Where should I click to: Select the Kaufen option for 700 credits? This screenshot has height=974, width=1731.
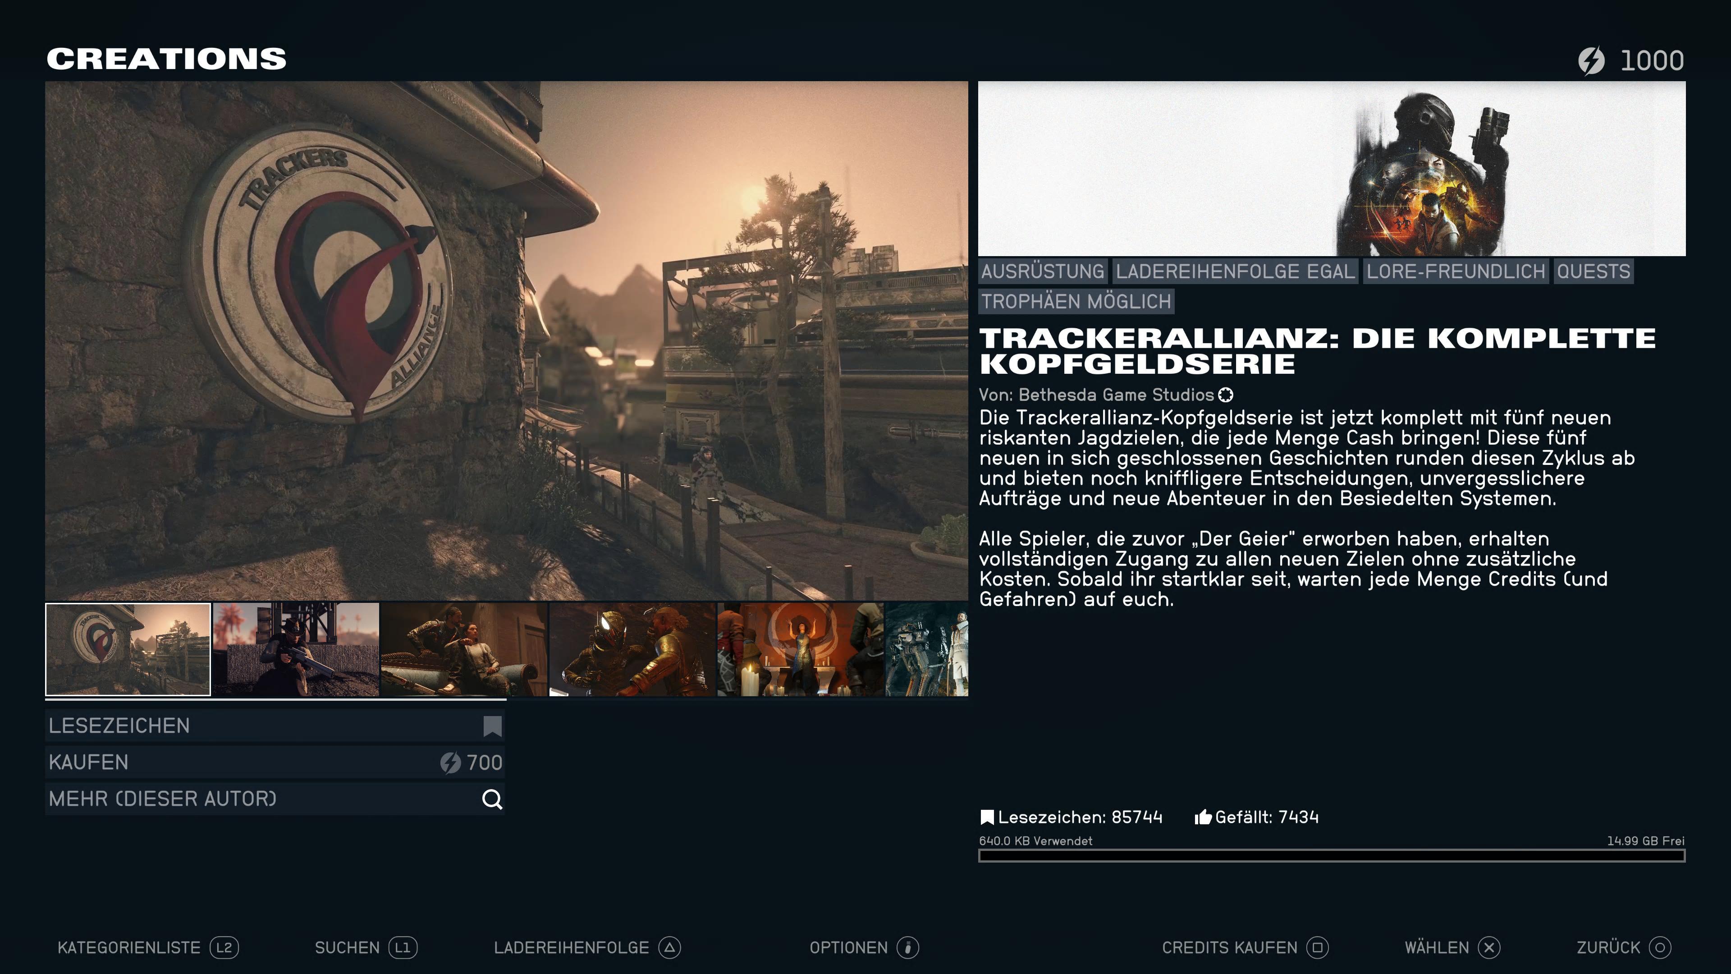point(275,762)
